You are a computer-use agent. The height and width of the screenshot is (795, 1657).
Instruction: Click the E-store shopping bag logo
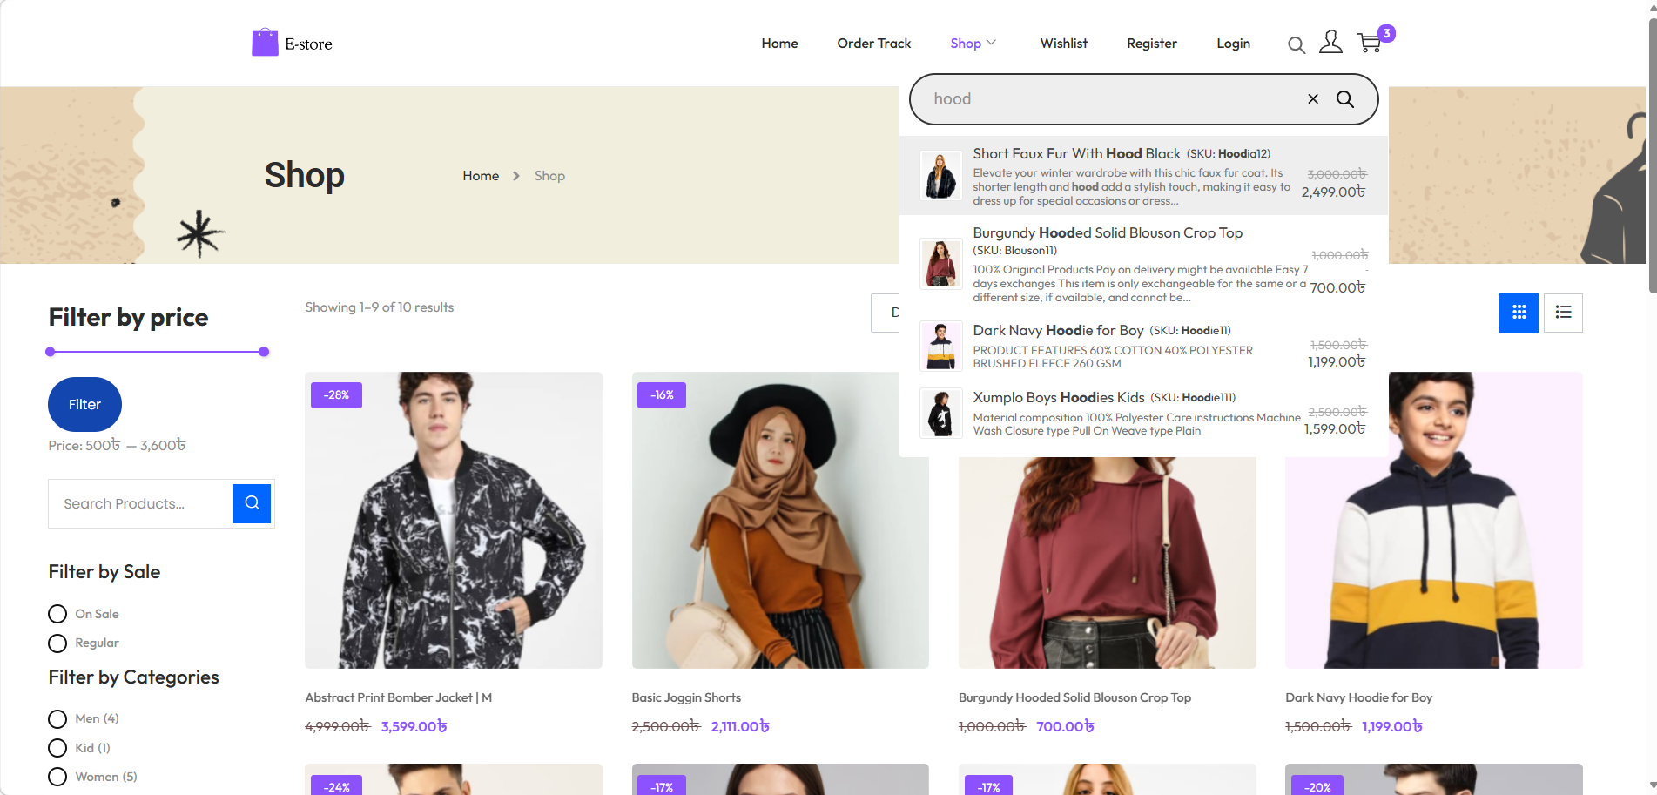coord(265,43)
